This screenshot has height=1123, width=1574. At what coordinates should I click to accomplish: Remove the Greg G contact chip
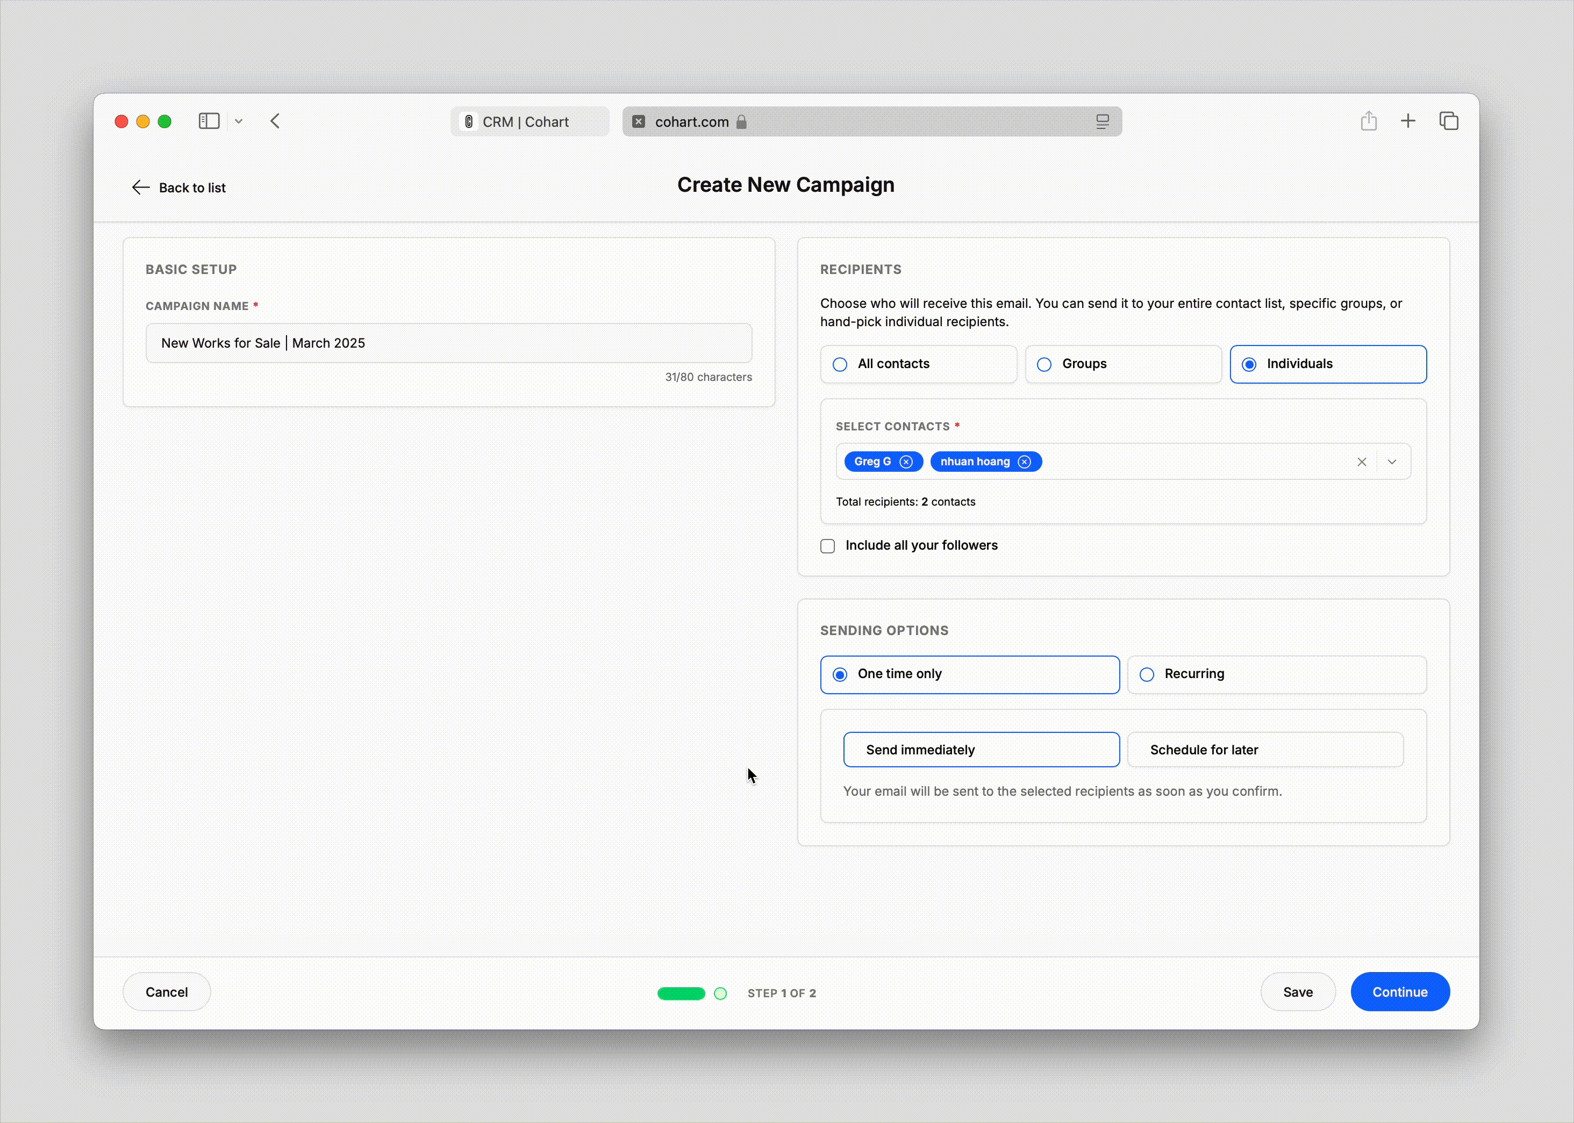pyautogui.click(x=906, y=462)
